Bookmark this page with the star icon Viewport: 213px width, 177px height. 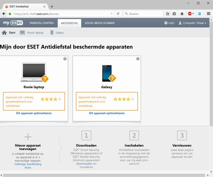[x=168, y=14]
